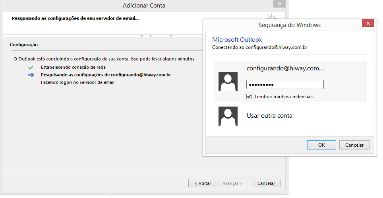Click the Microsoft Outlook heading
This screenshot has height=198, width=383.
click(x=237, y=40)
